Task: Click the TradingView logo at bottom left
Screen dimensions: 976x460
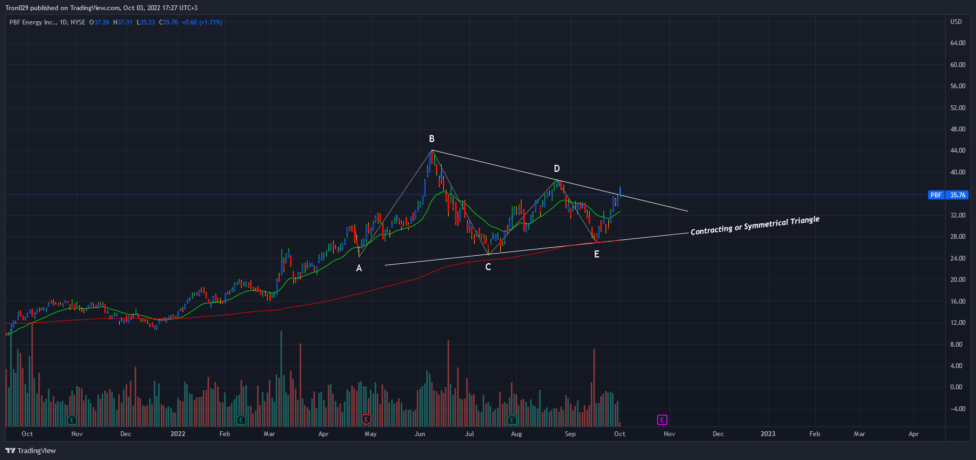Action: (31, 450)
